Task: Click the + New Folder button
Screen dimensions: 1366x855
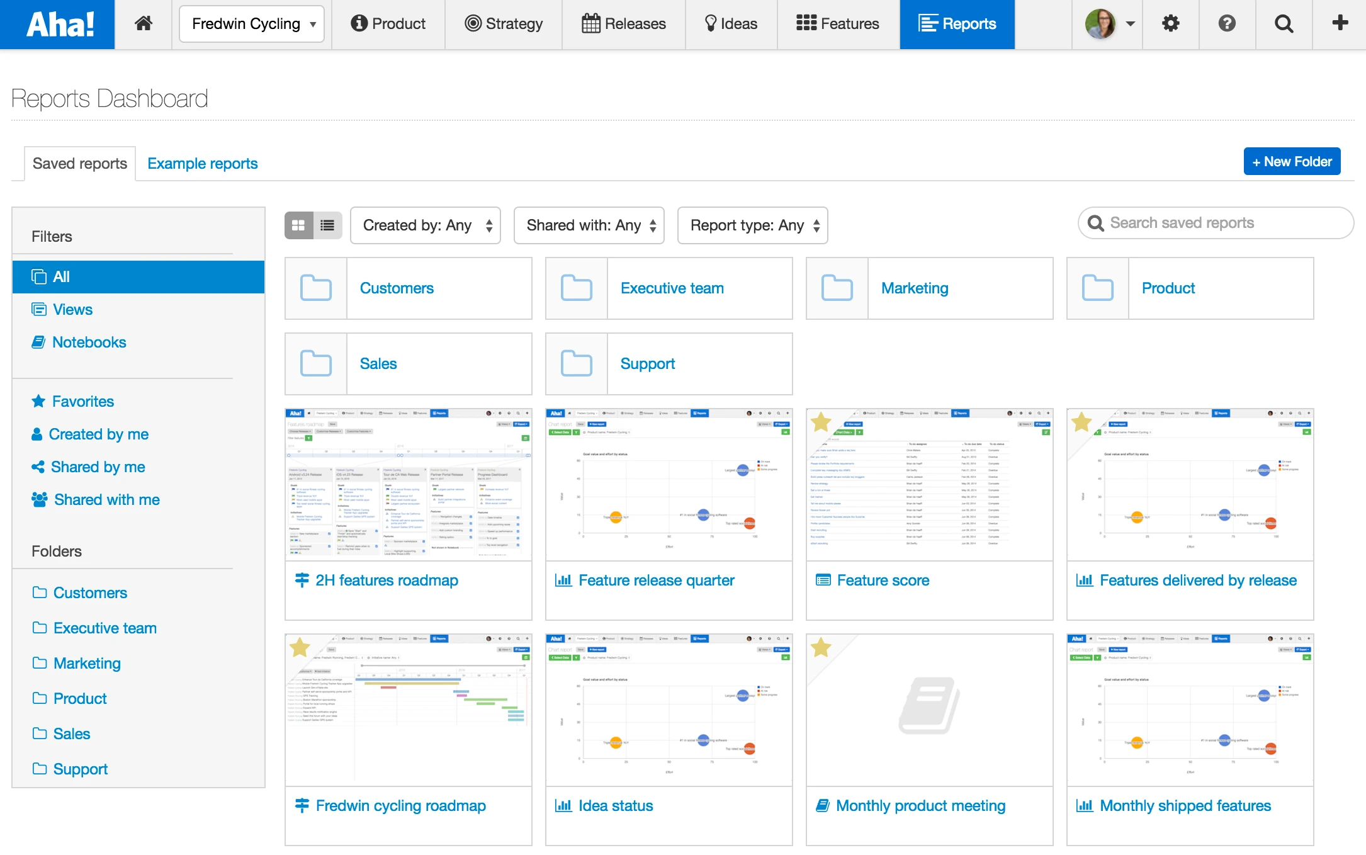Action: click(1292, 162)
